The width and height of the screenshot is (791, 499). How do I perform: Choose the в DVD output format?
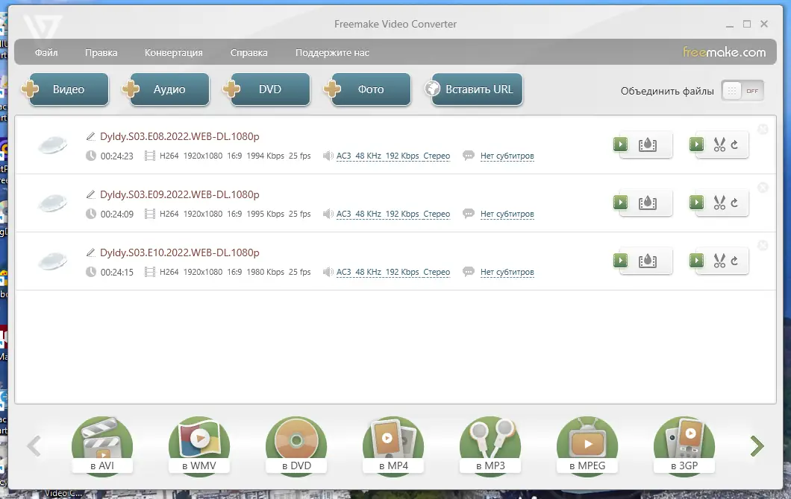pyautogui.click(x=296, y=445)
